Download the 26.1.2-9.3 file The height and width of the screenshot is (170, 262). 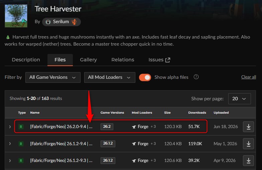point(248,161)
